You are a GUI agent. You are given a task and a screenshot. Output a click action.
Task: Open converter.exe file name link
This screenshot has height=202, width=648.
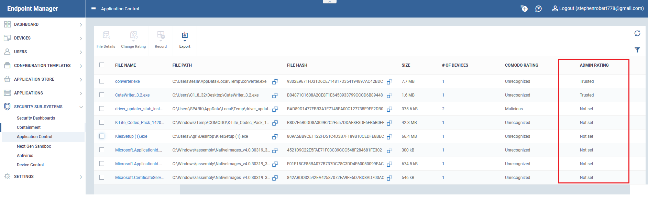coord(127,81)
